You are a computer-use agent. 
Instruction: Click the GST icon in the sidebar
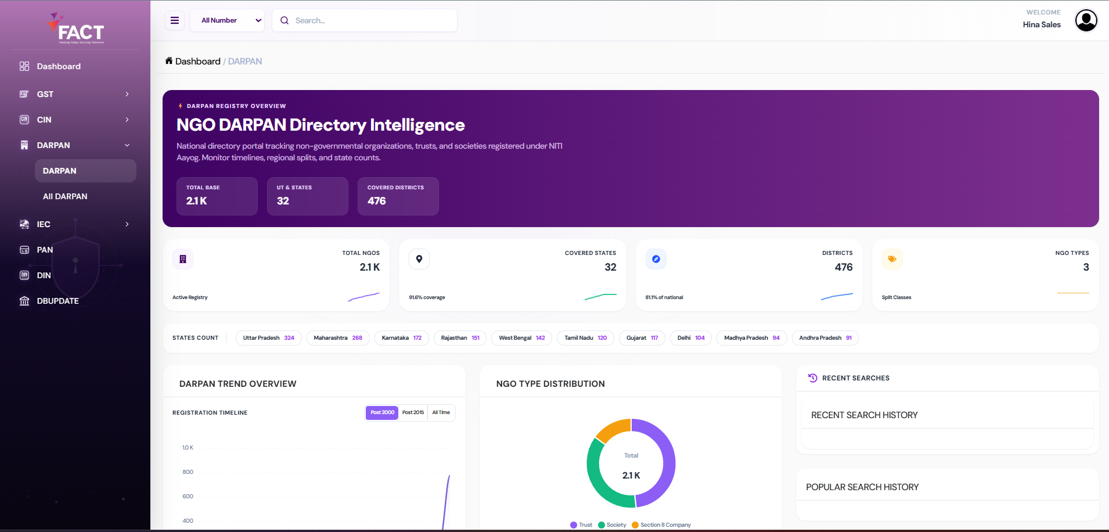coord(24,94)
